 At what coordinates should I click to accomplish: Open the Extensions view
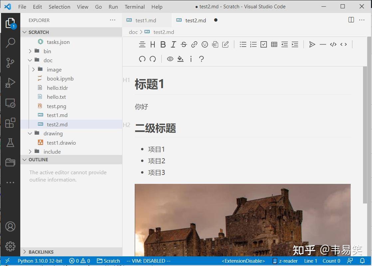coord(10,123)
